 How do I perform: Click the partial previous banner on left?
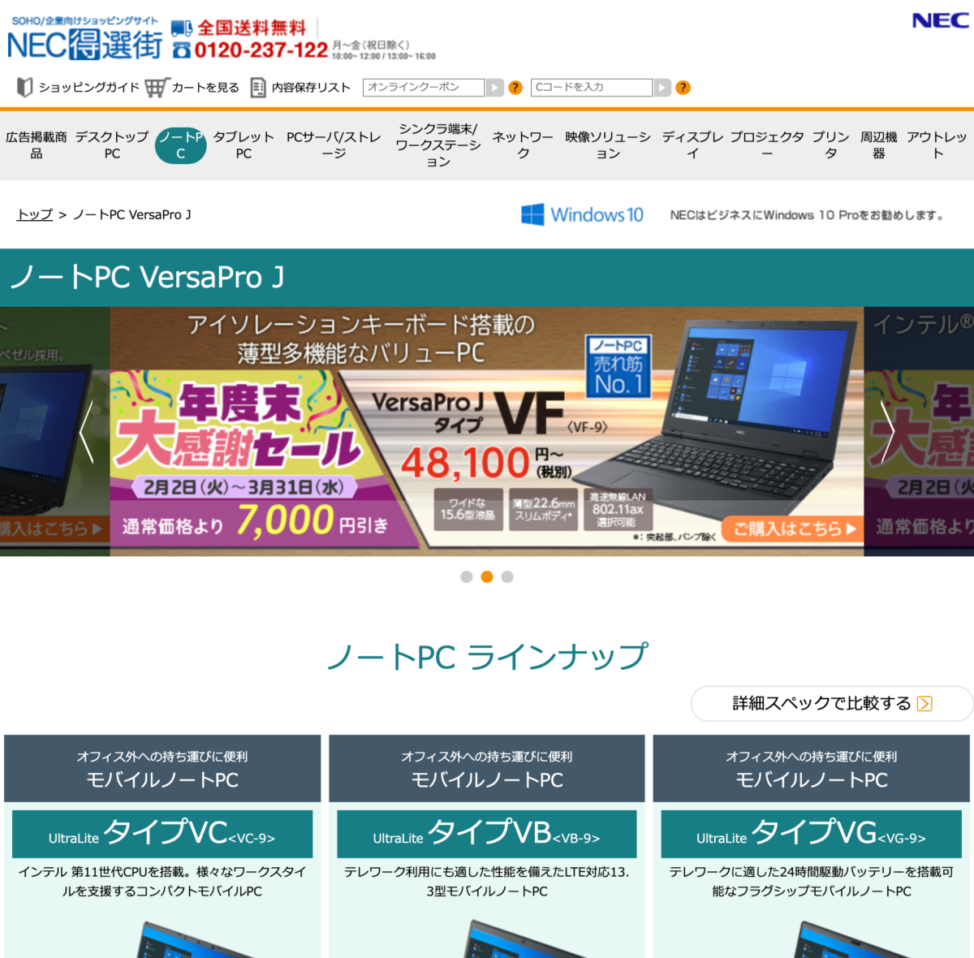54,431
